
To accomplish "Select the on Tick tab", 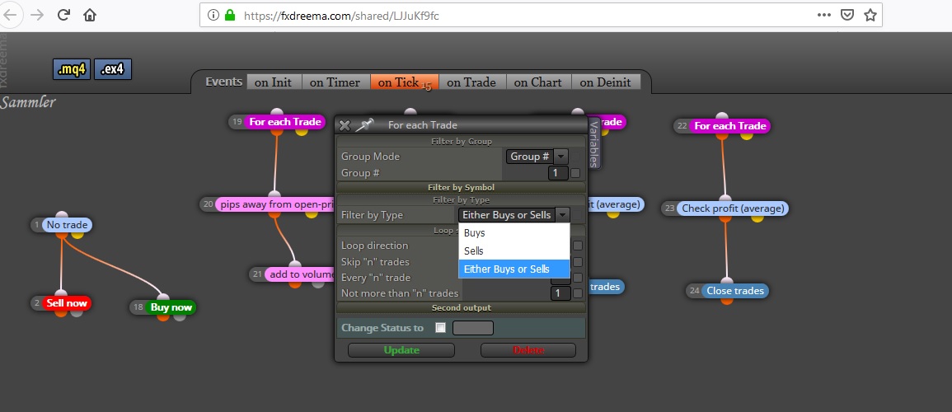I will point(404,82).
